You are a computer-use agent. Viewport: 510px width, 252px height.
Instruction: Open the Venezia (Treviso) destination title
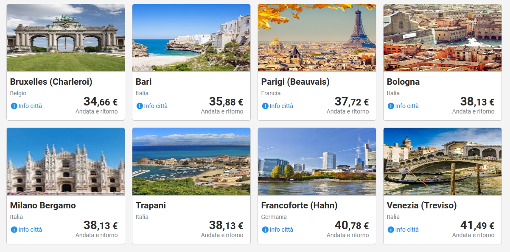point(422,205)
